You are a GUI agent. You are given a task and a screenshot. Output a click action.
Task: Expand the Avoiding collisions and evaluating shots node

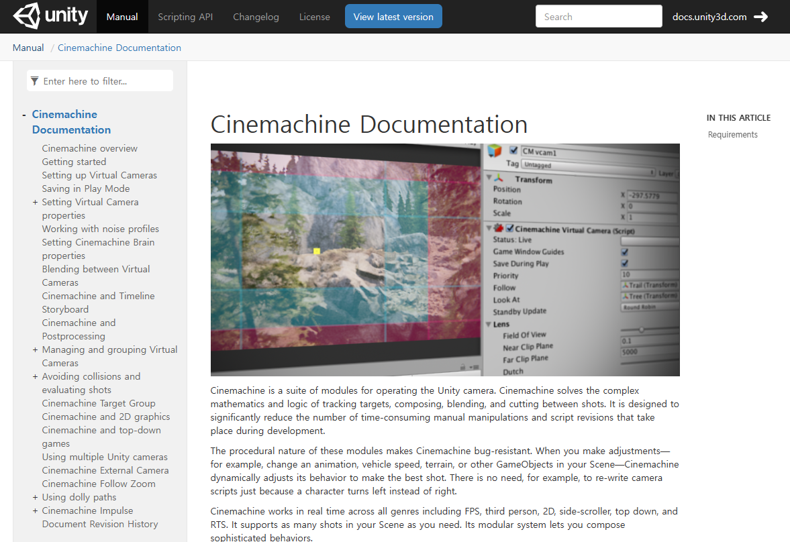35,377
